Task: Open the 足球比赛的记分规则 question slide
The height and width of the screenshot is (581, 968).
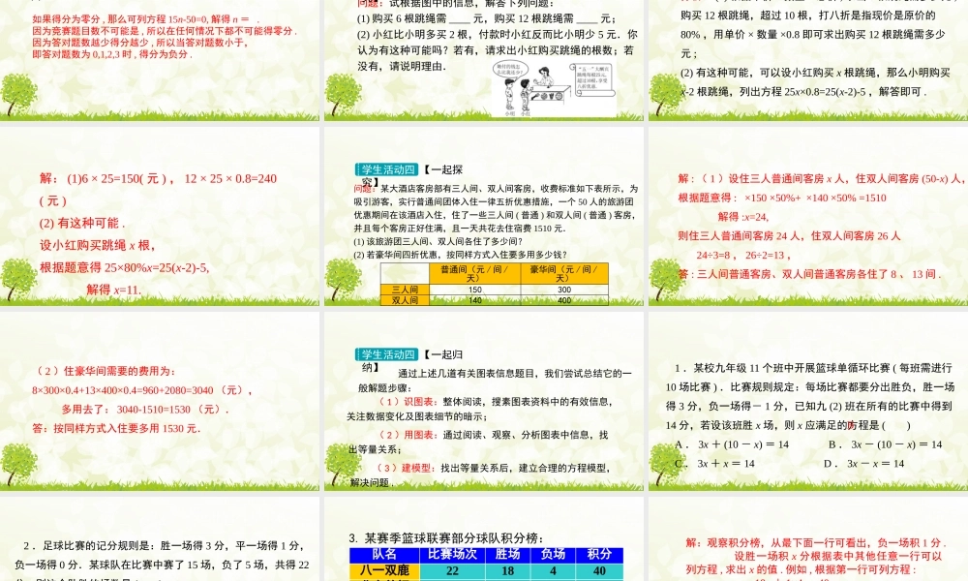Action: [x=160, y=539]
